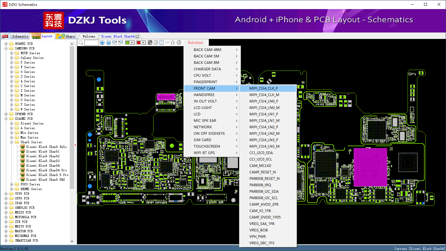The width and height of the screenshot is (446, 251).
Task: Open the red color dropdown
Action: 143,43
